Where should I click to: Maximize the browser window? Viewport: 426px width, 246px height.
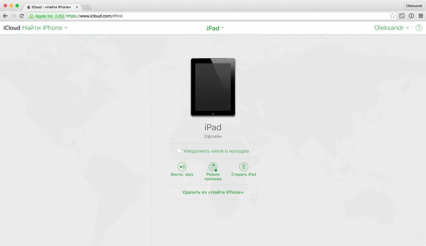[x=17, y=6]
